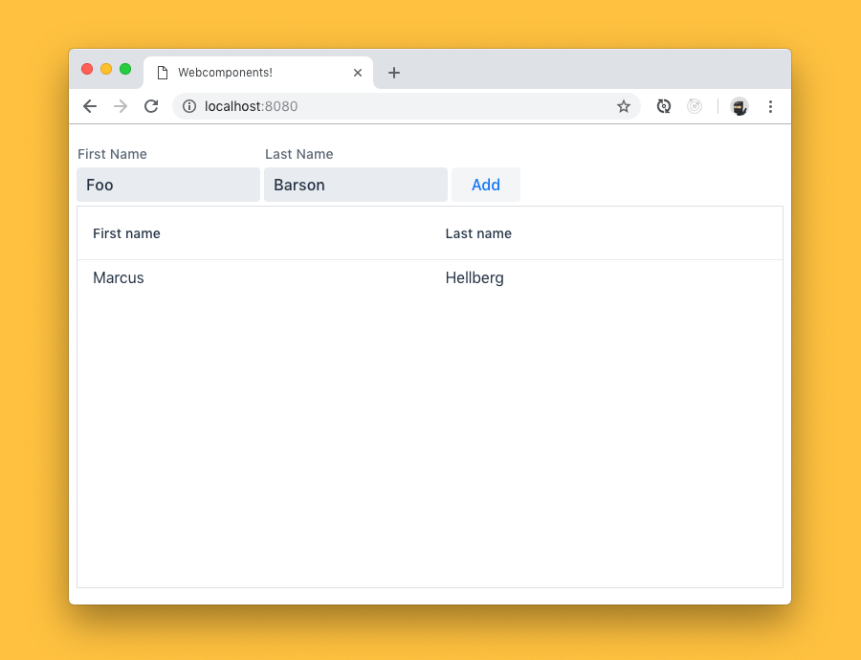Bookmark the page using the star icon
This screenshot has height=660, width=861.
click(x=624, y=106)
